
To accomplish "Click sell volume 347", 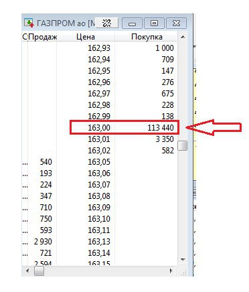I will (46, 196).
